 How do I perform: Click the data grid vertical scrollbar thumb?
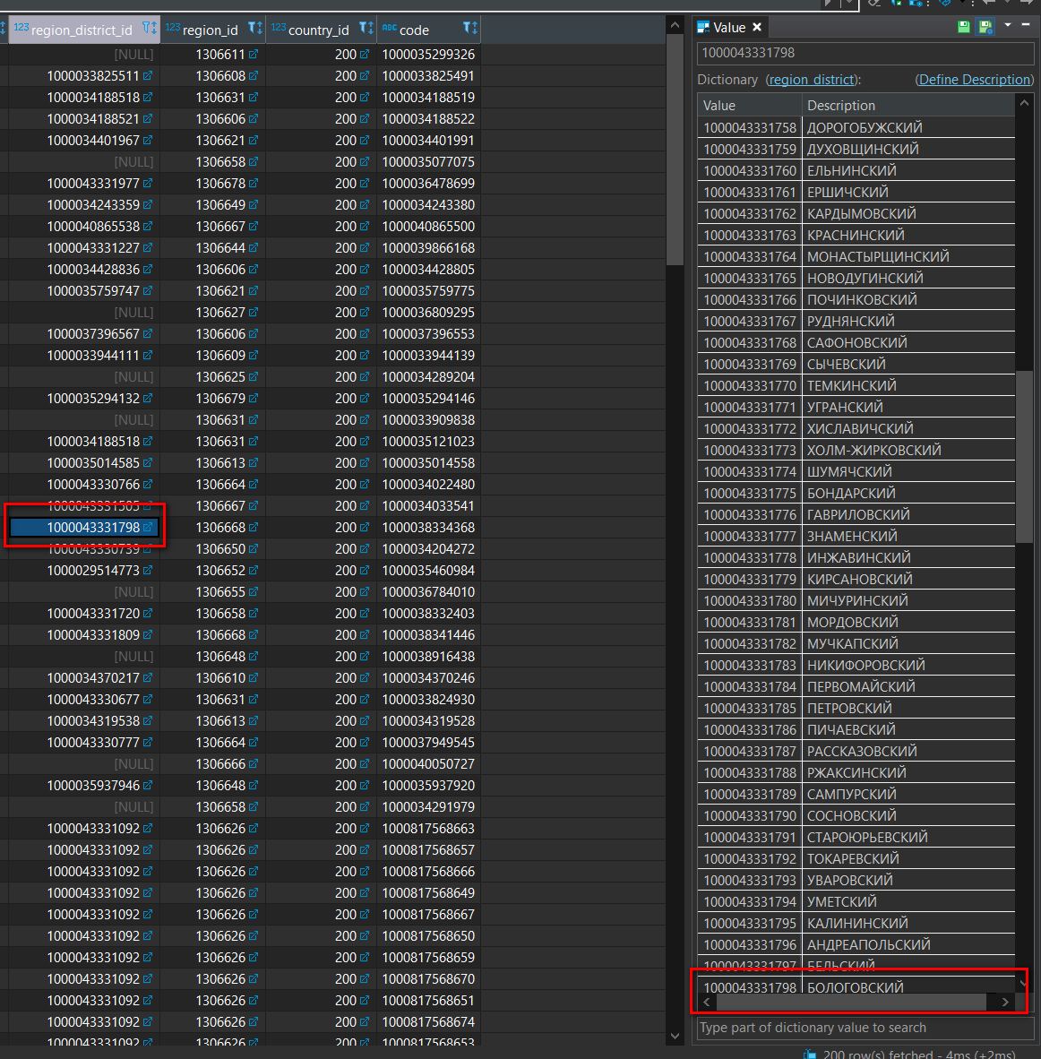coord(675,149)
